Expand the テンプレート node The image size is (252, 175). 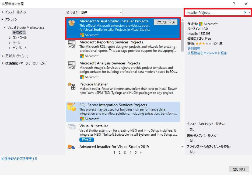coord(10,48)
